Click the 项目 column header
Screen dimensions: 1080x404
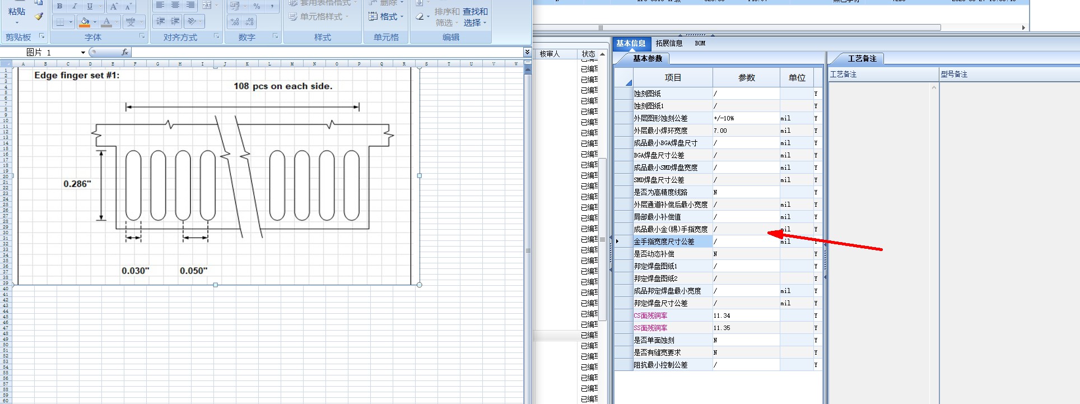coord(673,78)
